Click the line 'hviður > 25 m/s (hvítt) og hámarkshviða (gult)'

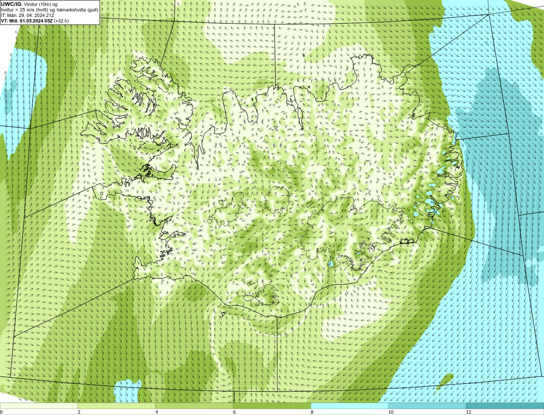click(49, 9)
